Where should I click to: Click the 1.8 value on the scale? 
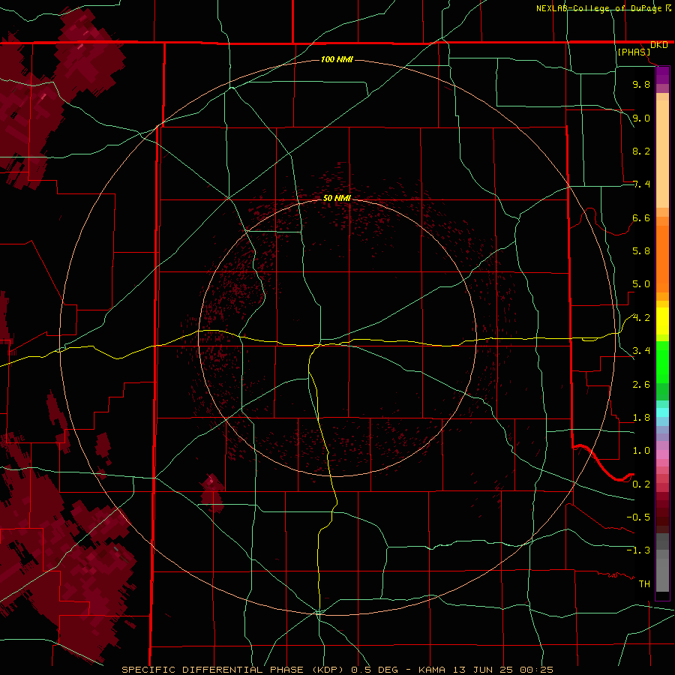[641, 418]
